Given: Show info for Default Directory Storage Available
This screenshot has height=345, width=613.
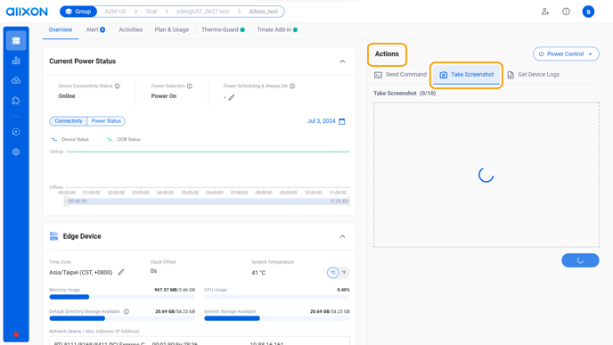Looking at the screenshot, I should coord(127,312).
